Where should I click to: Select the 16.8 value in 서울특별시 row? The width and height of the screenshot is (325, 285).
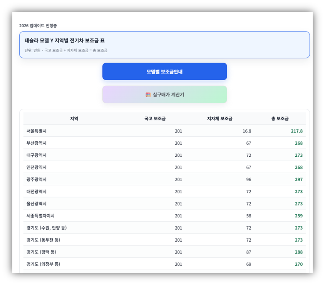click(x=247, y=131)
